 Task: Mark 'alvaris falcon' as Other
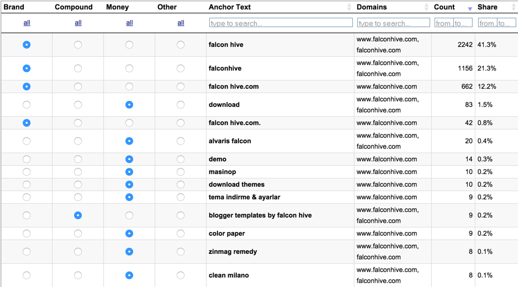(x=181, y=140)
